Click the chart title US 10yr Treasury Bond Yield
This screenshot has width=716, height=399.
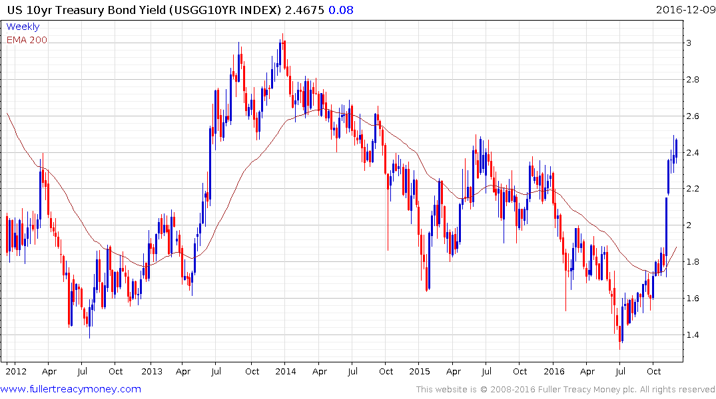87,10
